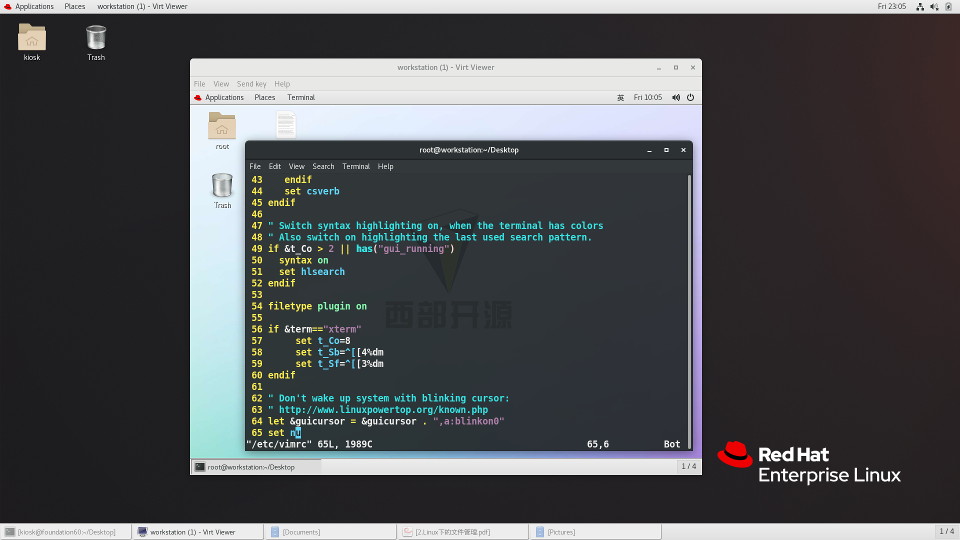Open the host desktop Trash icon
960x540 pixels.
coord(96,37)
